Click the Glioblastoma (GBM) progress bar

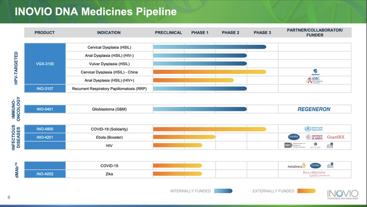coord(200,109)
